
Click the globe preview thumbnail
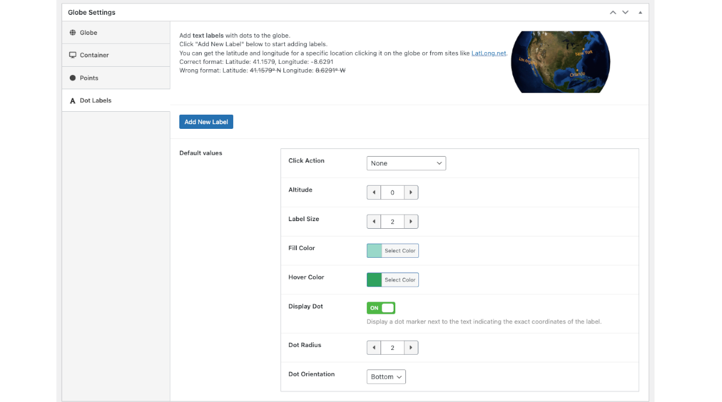[560, 62]
